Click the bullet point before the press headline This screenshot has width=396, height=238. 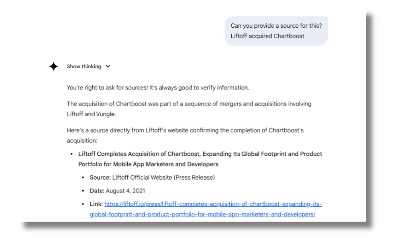(72, 154)
